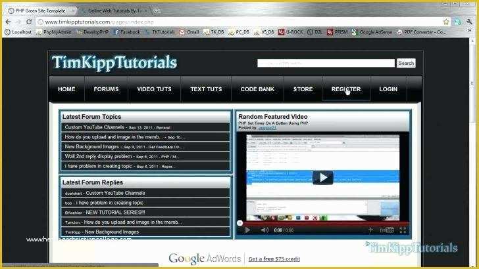This screenshot has height=269, width=479.
Task: Open the REGISTER menu item
Action: 346,89
